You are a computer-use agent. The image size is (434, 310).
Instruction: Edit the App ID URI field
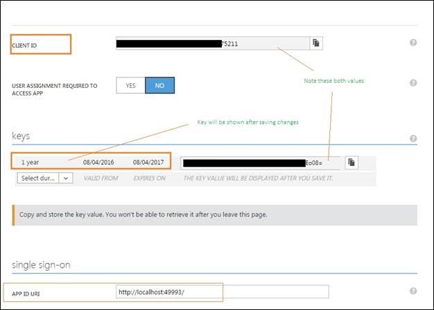click(223, 292)
